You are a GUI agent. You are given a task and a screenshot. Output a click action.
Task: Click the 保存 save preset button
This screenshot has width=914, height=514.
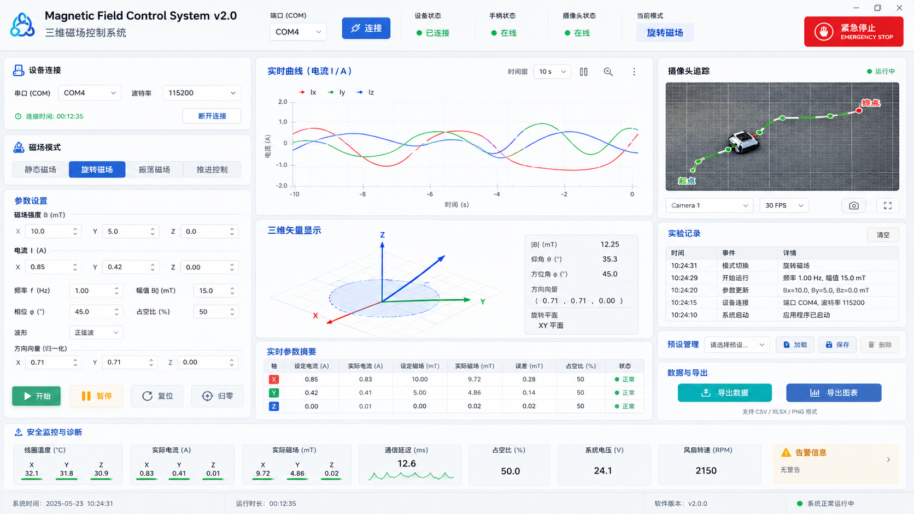coord(837,345)
